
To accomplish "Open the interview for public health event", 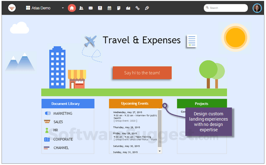I will tap(135, 117).
